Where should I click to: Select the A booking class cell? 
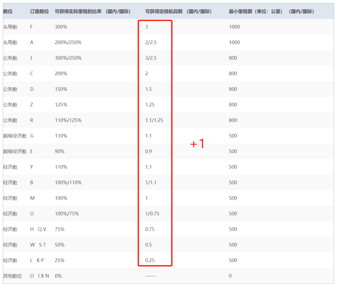tap(31, 42)
